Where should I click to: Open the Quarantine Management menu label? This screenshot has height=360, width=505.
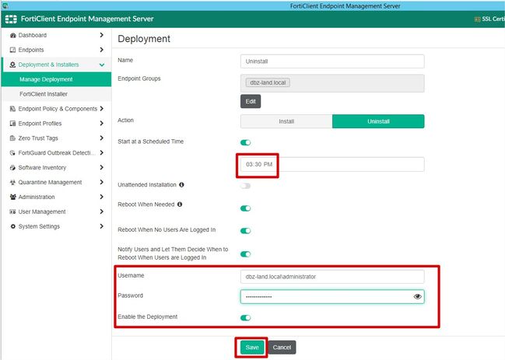click(50, 183)
